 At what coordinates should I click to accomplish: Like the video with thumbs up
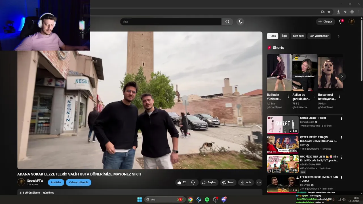pos(182,182)
